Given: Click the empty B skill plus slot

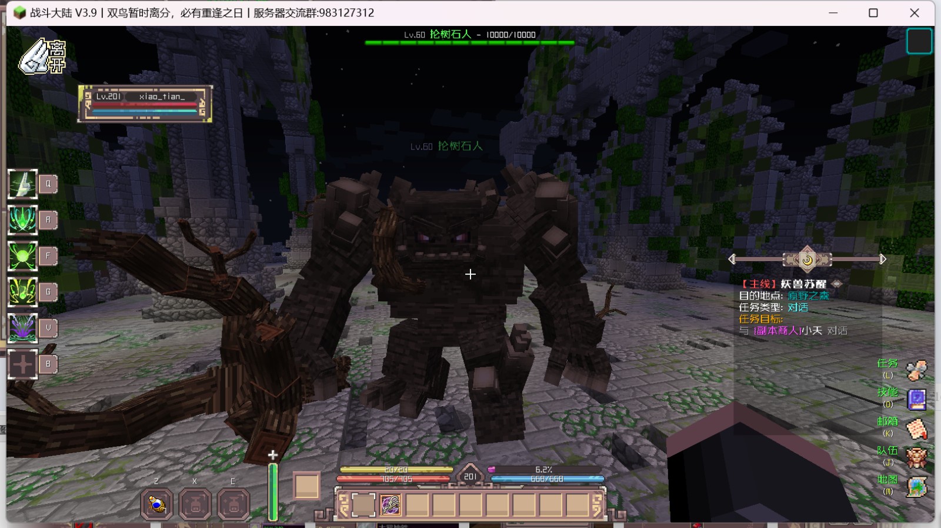Looking at the screenshot, I should [x=23, y=364].
